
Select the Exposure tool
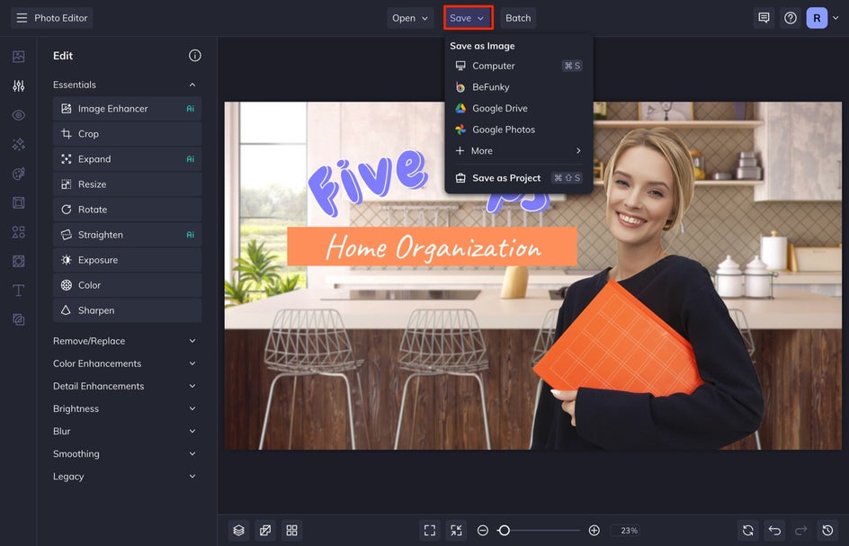[127, 260]
